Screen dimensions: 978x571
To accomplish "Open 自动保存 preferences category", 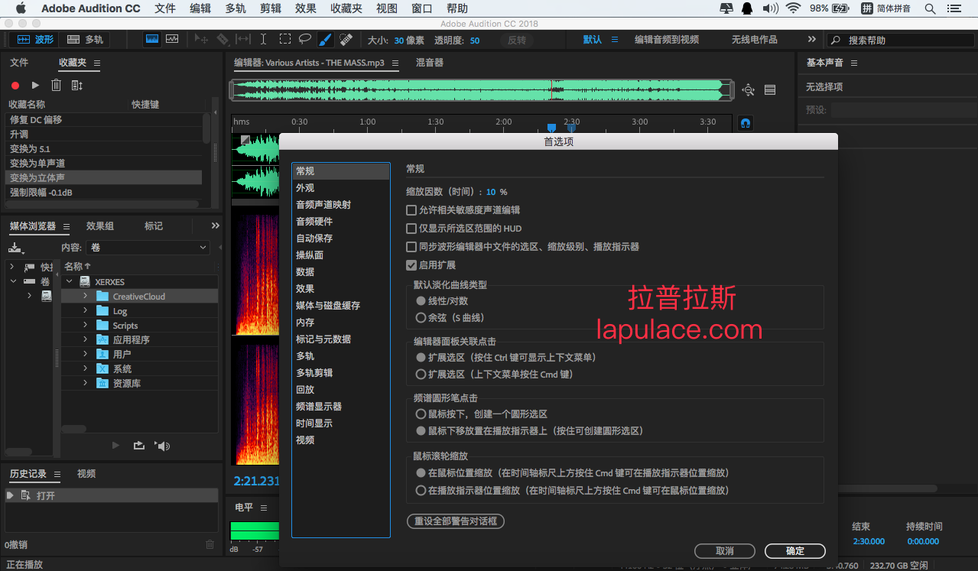I will click(314, 238).
